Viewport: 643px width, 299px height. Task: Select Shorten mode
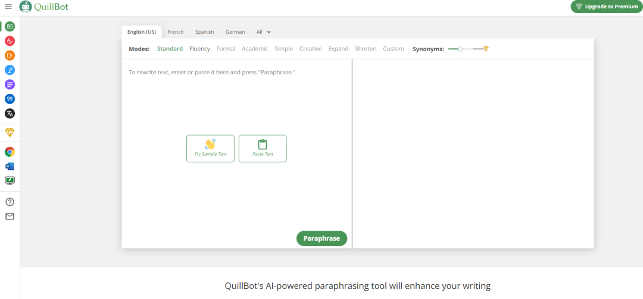pos(366,49)
